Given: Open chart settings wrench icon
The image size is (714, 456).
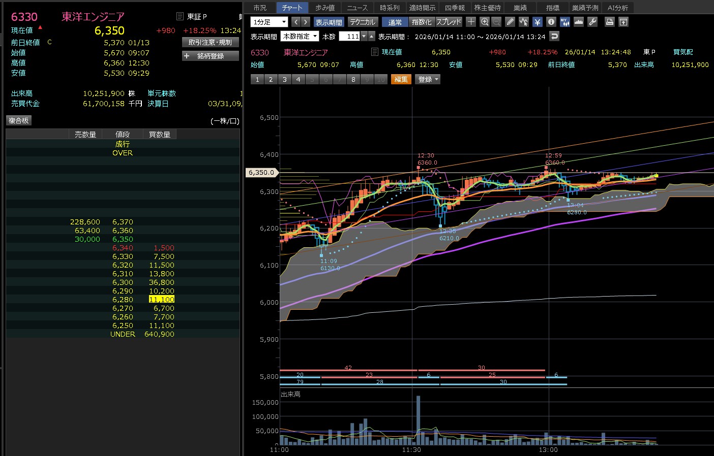Looking at the screenshot, I should 592,22.
